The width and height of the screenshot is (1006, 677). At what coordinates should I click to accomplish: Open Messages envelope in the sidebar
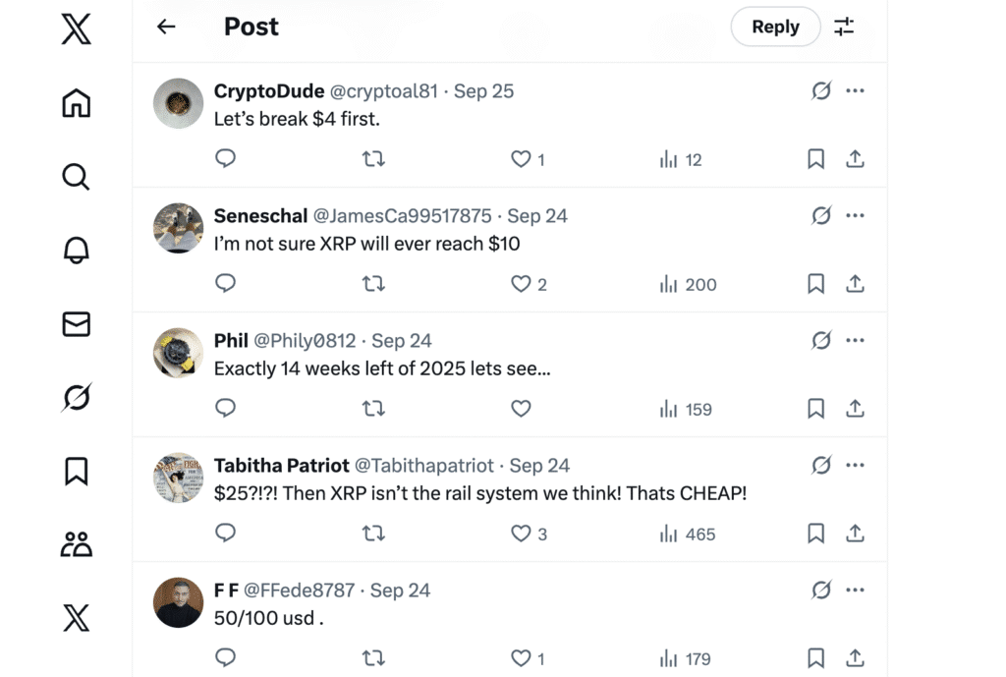tap(76, 324)
